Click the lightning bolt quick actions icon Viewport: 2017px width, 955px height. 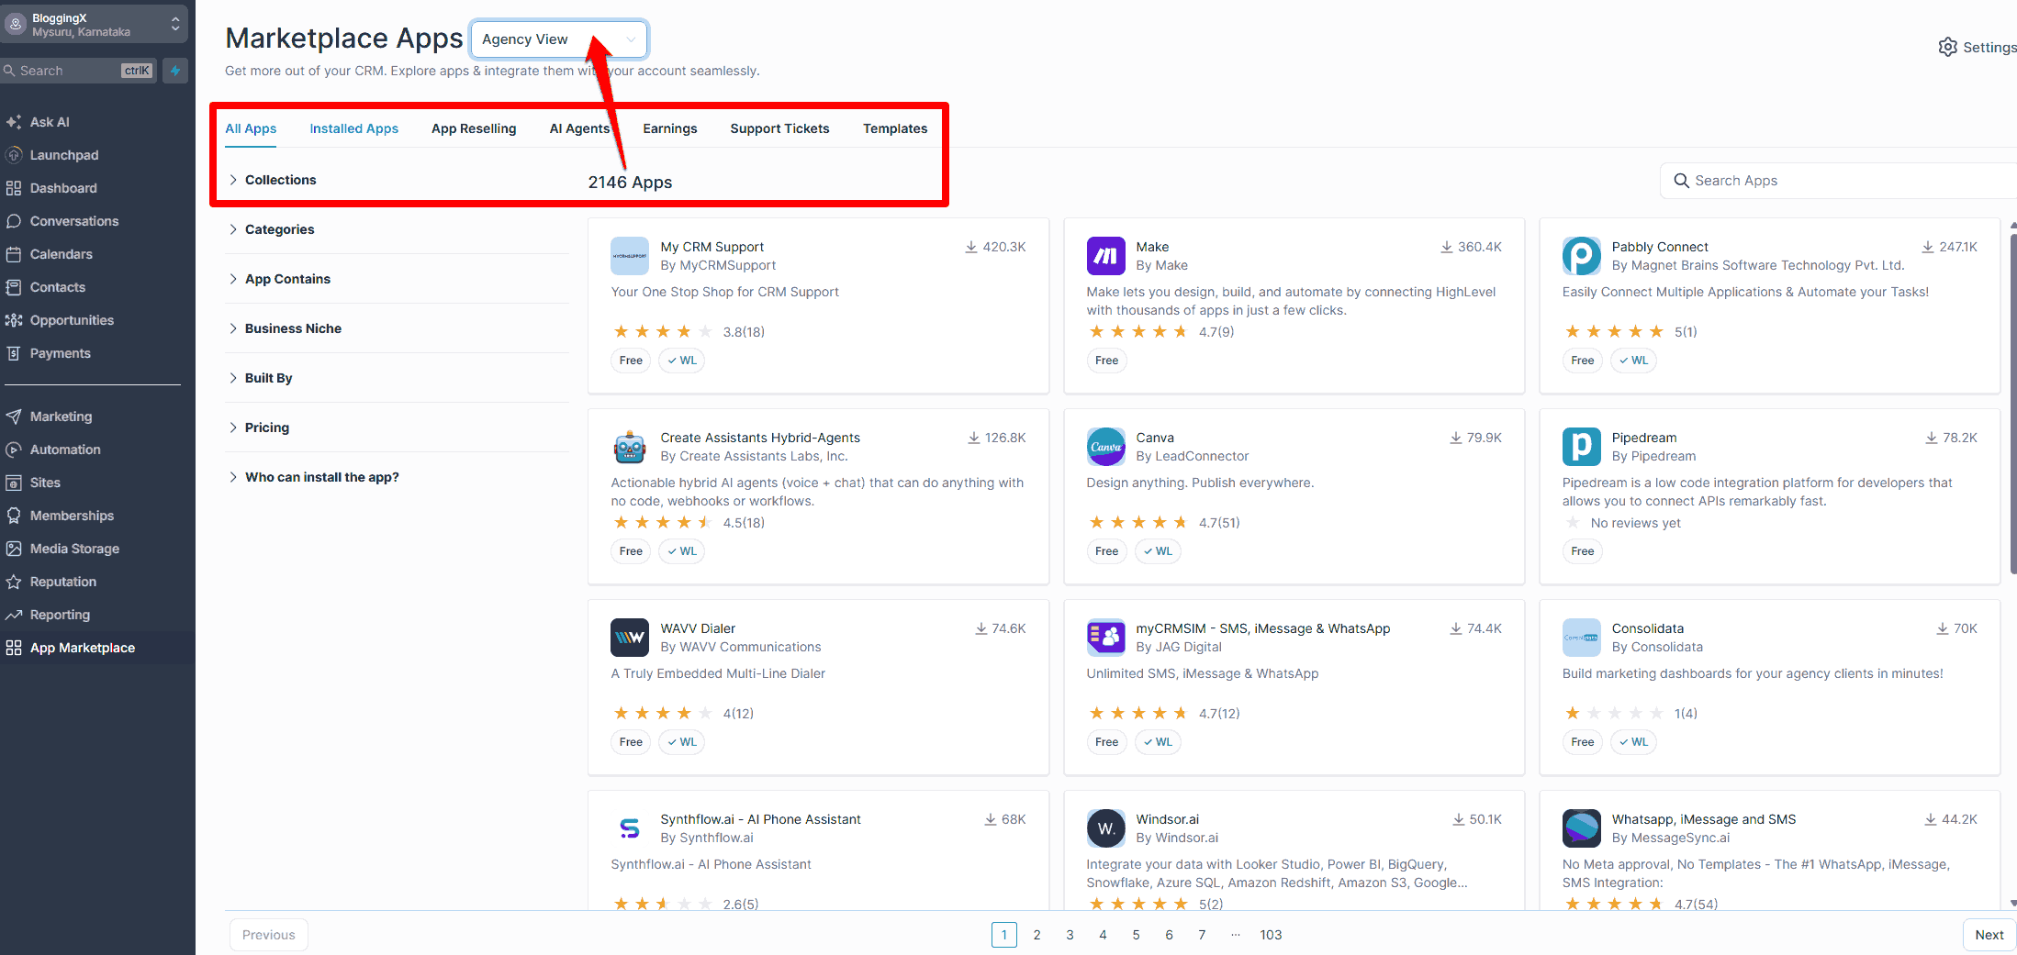coord(175,71)
